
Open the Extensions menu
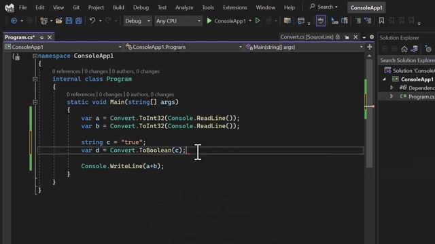tap(234, 7)
